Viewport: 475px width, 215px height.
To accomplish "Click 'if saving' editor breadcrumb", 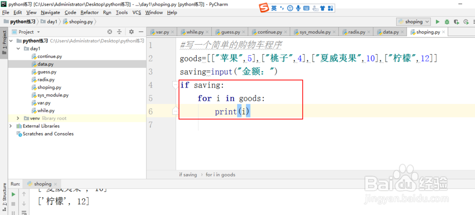I will pyautogui.click(x=188, y=175).
